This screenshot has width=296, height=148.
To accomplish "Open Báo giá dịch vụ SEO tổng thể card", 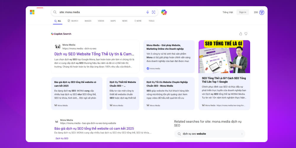I will (77, 94).
